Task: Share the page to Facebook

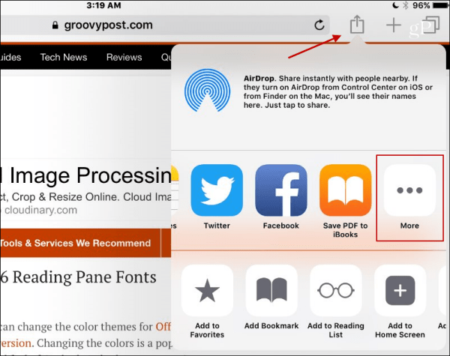Action: 281,190
